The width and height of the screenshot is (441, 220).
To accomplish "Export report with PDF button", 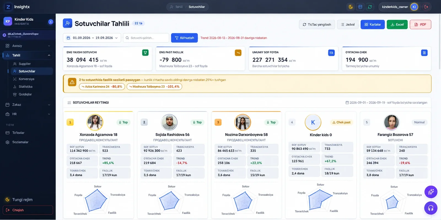I will point(420,24).
